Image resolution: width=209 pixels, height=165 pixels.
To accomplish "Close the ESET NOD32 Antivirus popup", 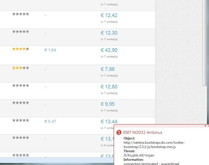I will [208, 126].
